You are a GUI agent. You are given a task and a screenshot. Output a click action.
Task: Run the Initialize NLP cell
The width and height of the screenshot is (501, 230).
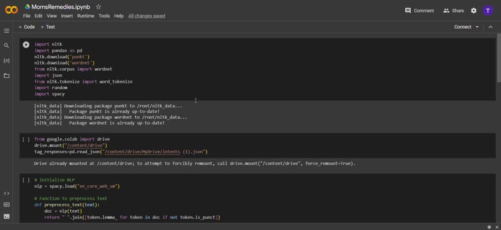point(26,180)
